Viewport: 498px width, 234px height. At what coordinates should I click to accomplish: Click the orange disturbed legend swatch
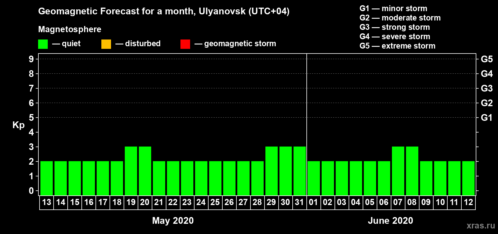pyautogui.click(x=106, y=44)
